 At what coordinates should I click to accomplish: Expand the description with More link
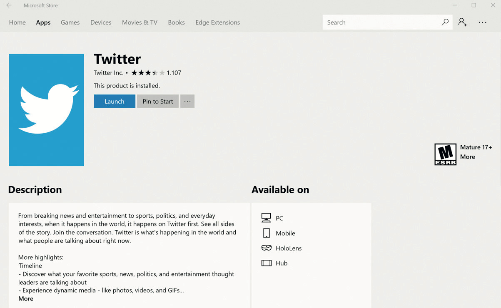coord(26,298)
